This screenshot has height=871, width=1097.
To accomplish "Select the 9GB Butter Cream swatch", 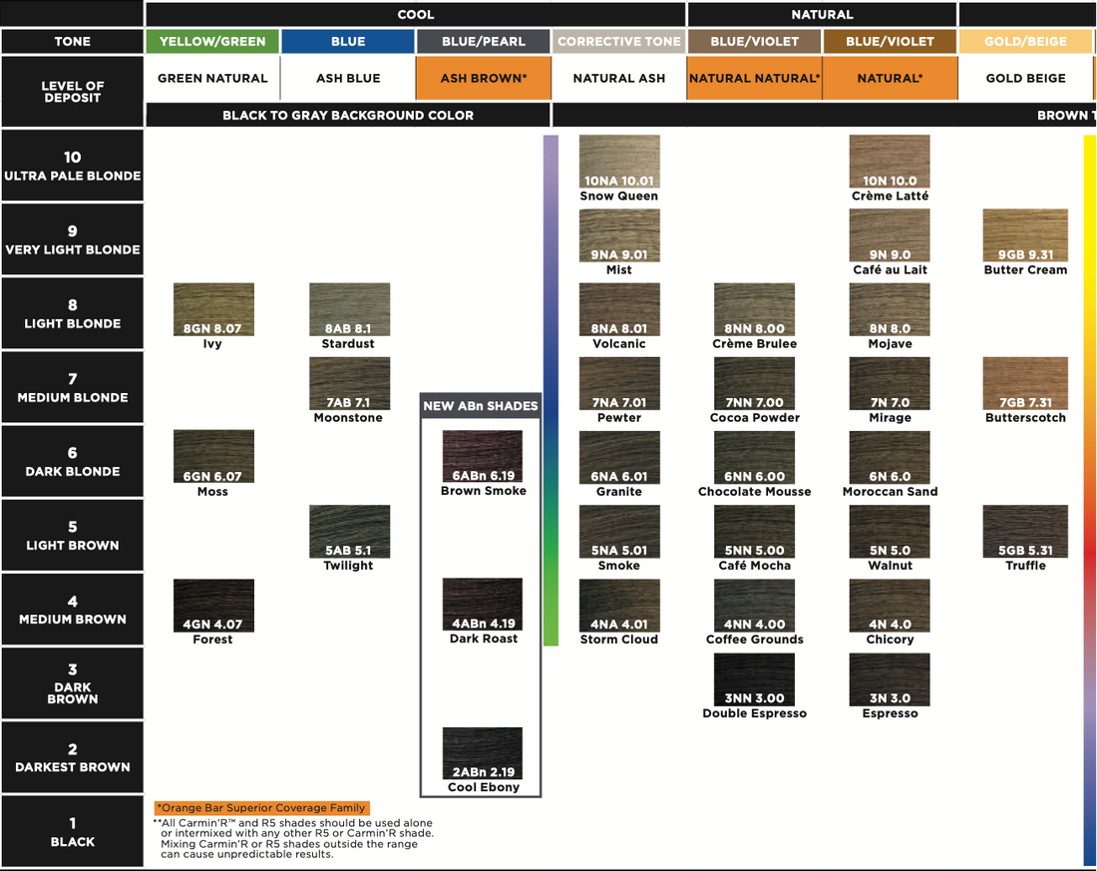I will pyautogui.click(x=1025, y=235).
